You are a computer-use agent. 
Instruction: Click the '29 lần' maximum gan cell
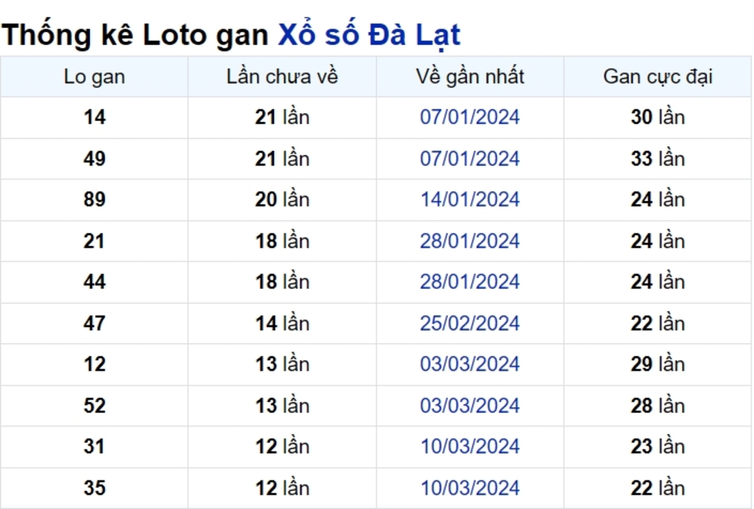tap(657, 364)
